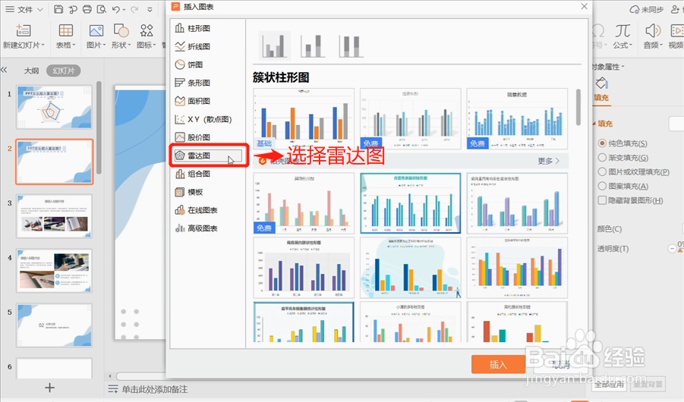Click the 新建幻灯片 icon
684x402 pixels.
click(23, 30)
